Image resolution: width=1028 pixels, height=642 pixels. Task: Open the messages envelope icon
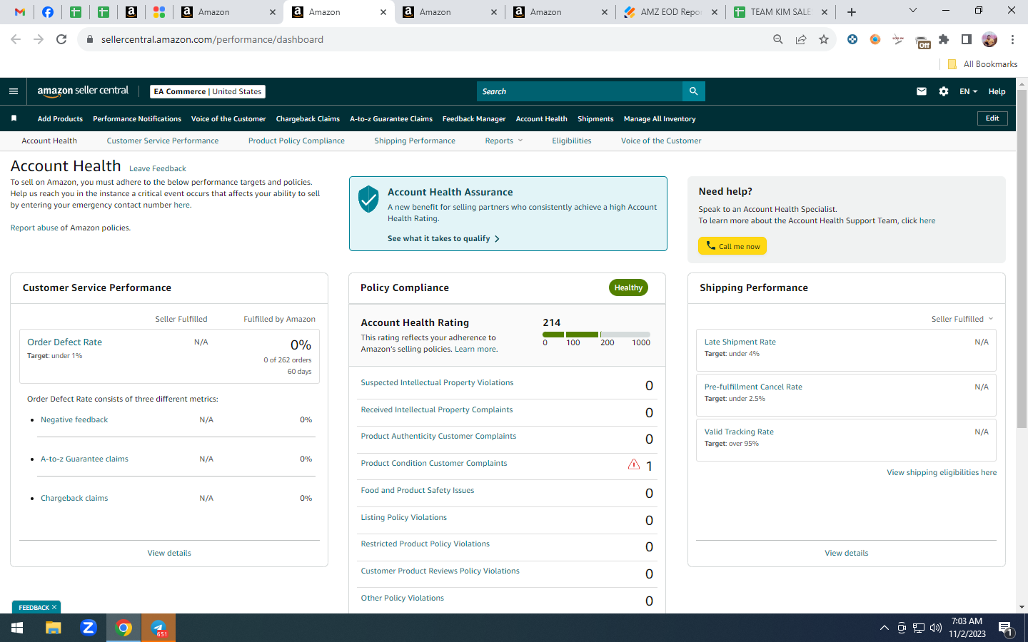click(922, 91)
